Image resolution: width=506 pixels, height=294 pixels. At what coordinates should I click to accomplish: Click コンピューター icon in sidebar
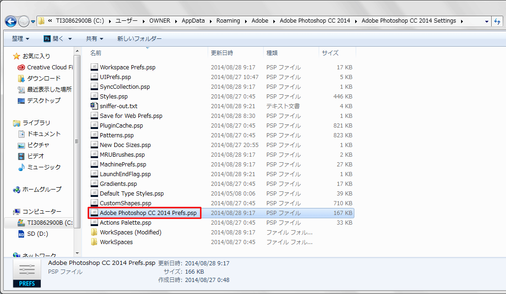pyautogui.click(x=17, y=212)
